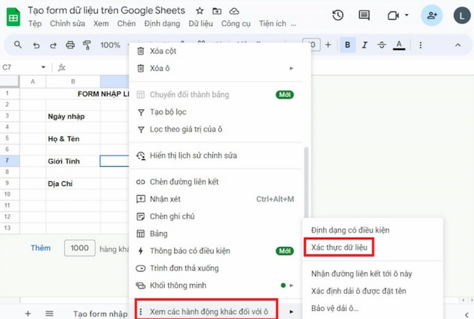Image resolution: width=474 pixels, height=319 pixels.
Task: Open the Google Sheets home icon
Action: pos(13,17)
